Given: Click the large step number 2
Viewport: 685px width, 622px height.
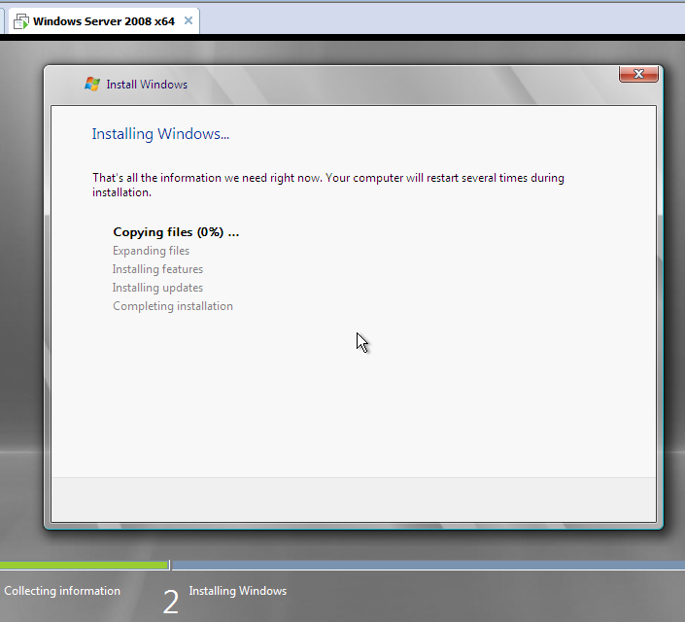Looking at the screenshot, I should pos(171,602).
